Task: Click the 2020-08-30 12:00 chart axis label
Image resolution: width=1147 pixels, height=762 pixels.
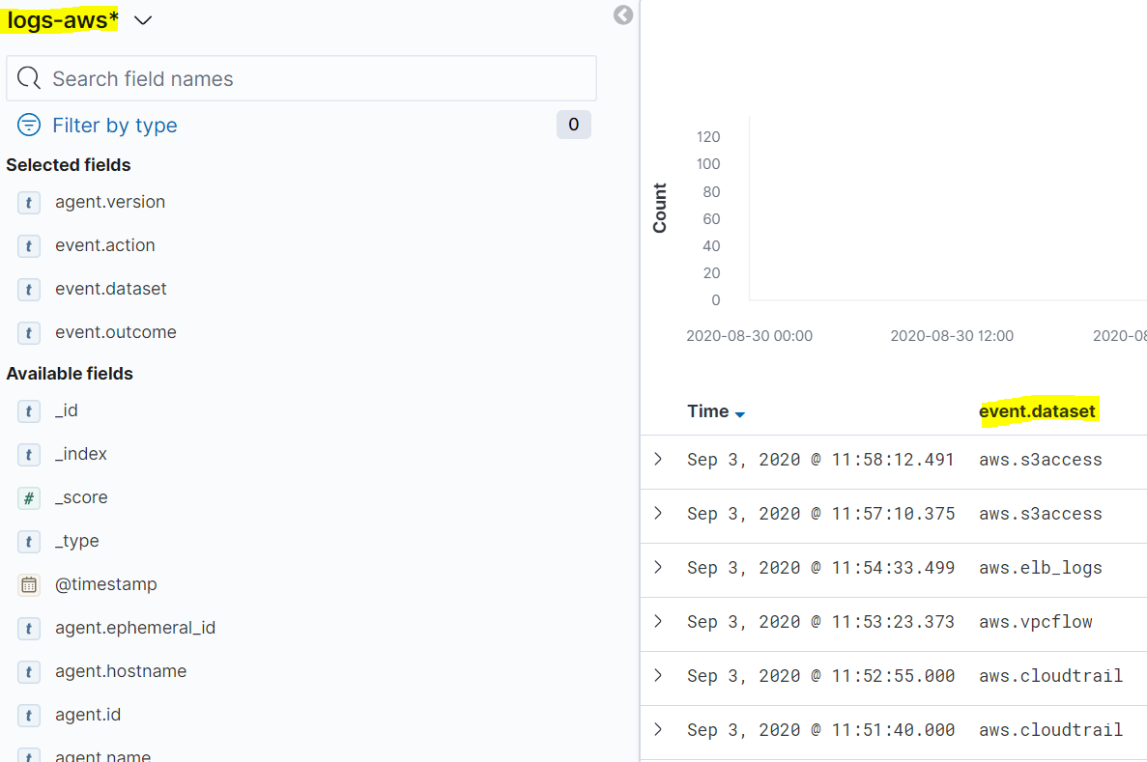Action: [952, 336]
